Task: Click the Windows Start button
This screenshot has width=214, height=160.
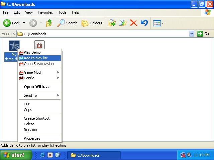Action: (x=15, y=155)
